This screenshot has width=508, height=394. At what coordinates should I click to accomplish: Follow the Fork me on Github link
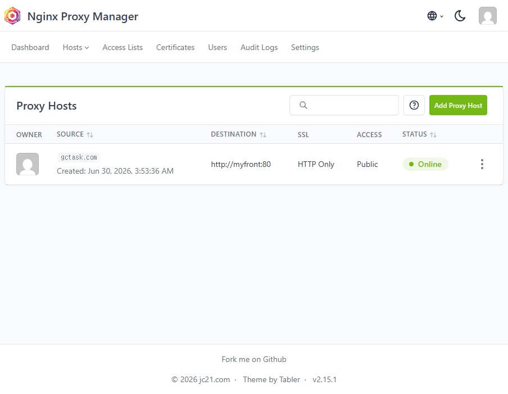[x=254, y=359]
